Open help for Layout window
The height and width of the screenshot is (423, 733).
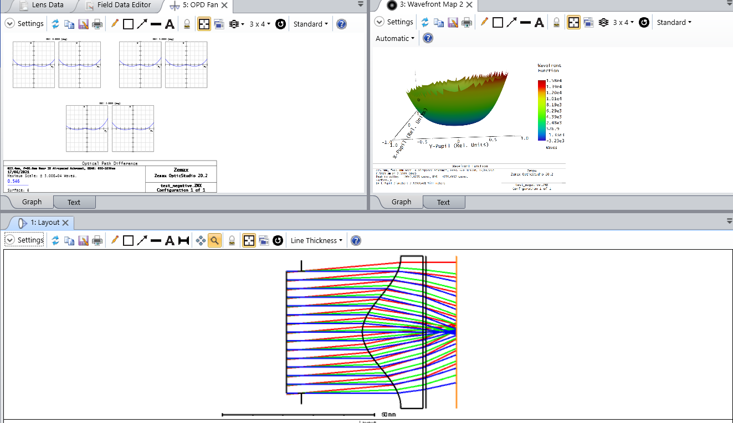click(356, 240)
